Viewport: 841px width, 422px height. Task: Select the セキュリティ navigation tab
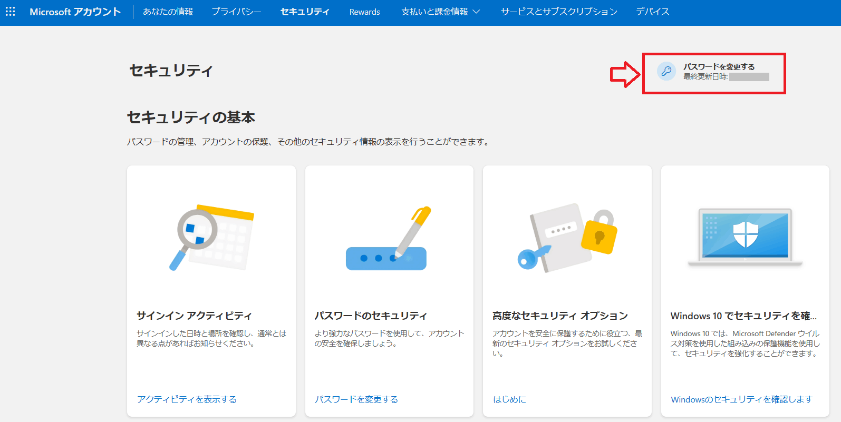click(305, 12)
